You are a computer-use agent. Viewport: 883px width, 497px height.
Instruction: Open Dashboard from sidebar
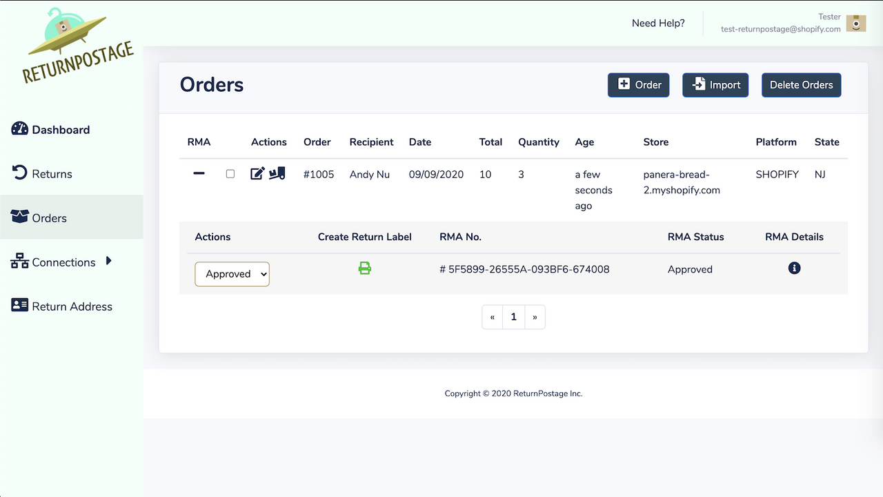pyautogui.click(x=72, y=130)
